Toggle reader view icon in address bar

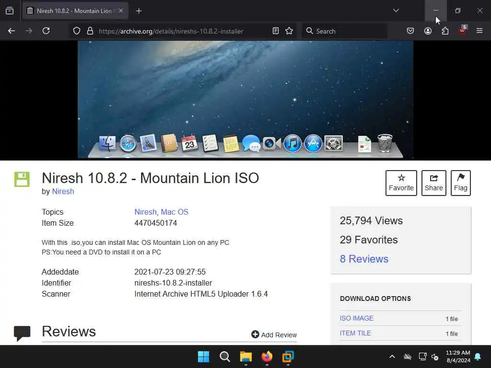[x=276, y=31]
